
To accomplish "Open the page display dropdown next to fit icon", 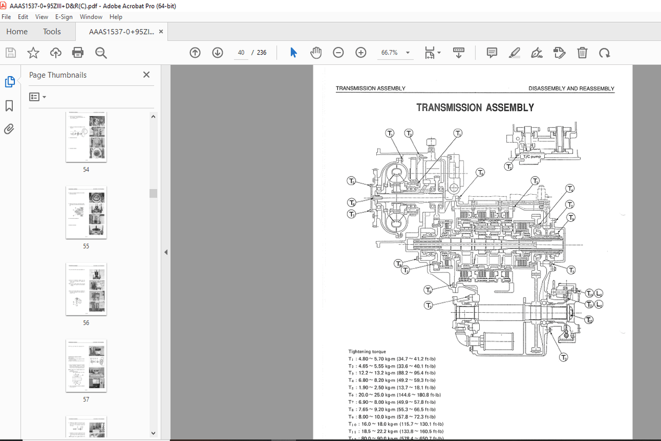I will 440,53.
